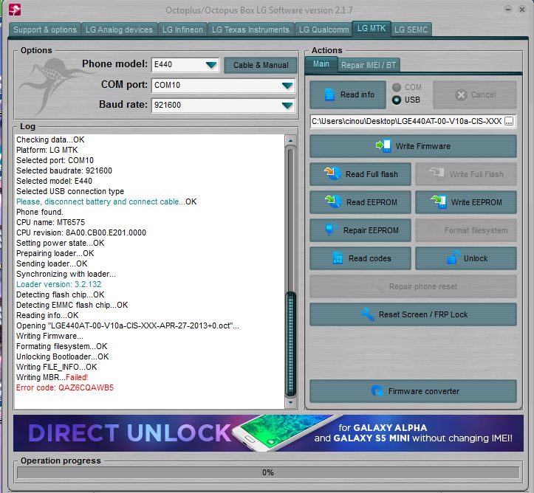This screenshot has width=534, height=493.
Task: Switch to LG Infineon tab
Action: point(182,30)
